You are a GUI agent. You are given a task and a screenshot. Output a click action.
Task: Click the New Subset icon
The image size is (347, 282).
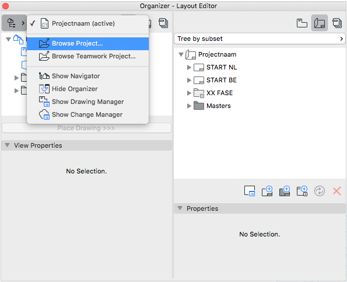point(302,191)
